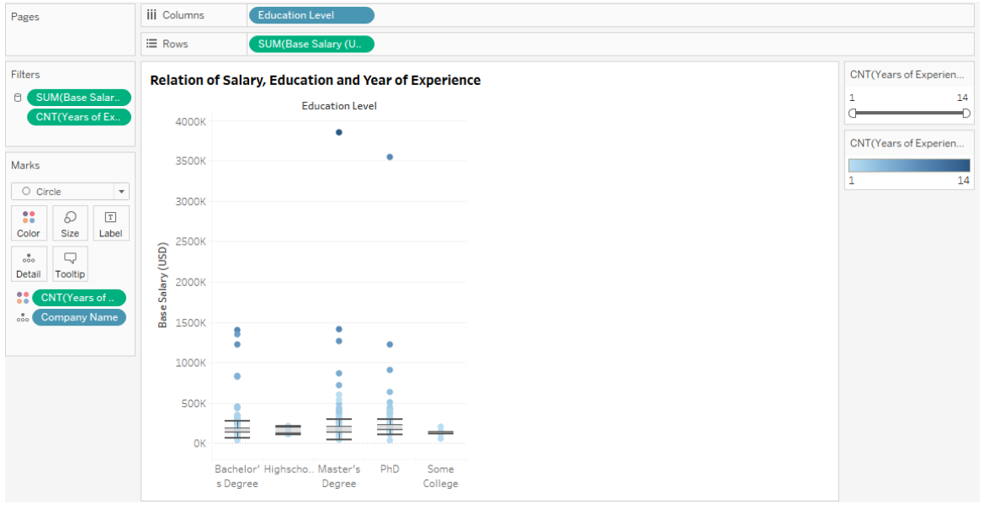Select the CNT(Years of Ex..) filter pill
Image resolution: width=984 pixels, height=509 pixels.
[x=79, y=117]
